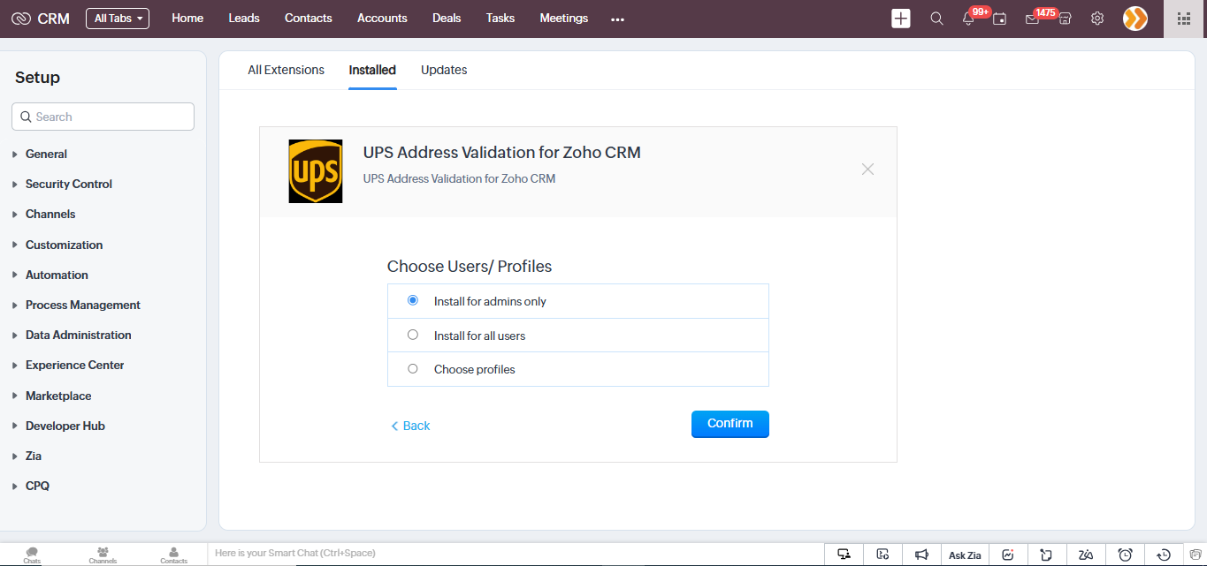
Task: Open the recent items history icon
Action: point(1164,555)
